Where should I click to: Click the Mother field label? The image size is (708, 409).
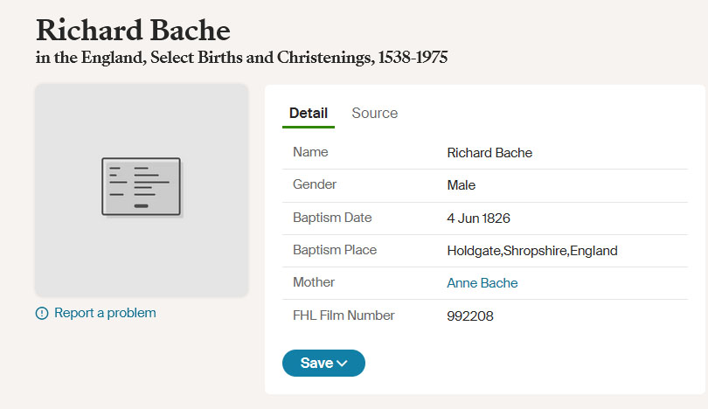314,282
